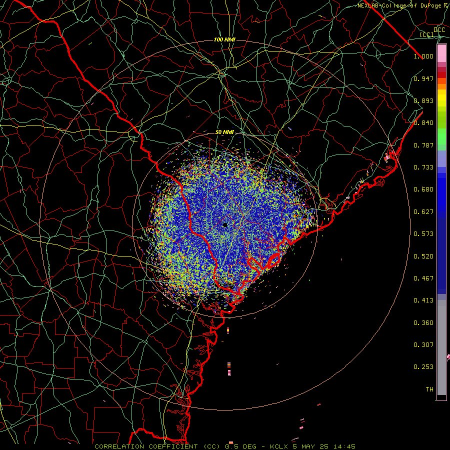
Task: Click the [CC] units label
Action: [x=427, y=34]
